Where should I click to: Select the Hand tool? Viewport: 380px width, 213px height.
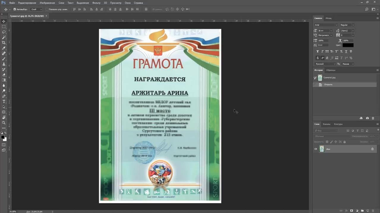[x=4, y=117]
